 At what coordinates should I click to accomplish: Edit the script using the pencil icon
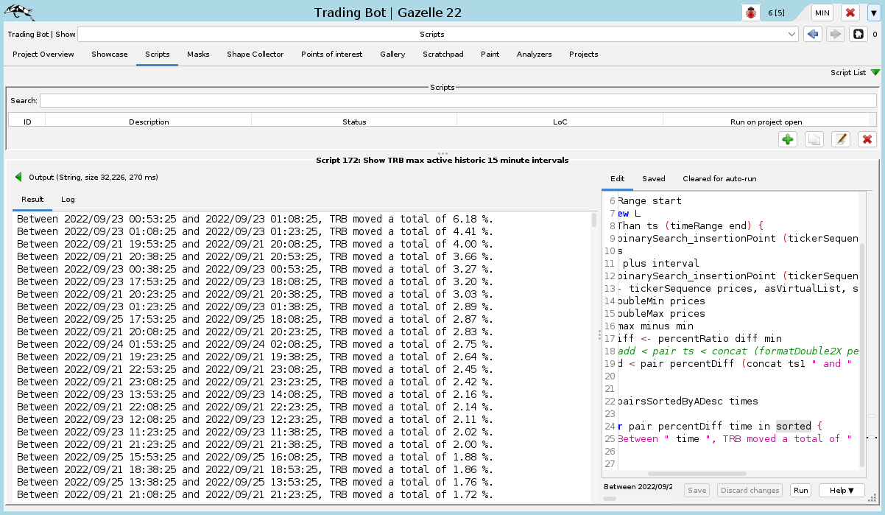(x=841, y=139)
